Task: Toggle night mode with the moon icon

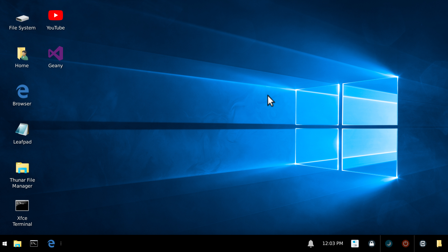Action: [x=388, y=243]
